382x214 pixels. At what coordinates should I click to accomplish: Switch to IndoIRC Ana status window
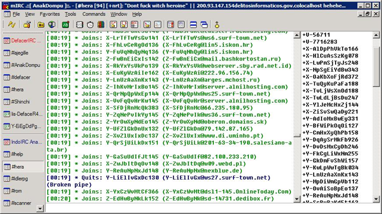pos(23,142)
